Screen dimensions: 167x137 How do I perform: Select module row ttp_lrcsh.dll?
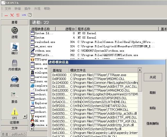tap(95, 125)
